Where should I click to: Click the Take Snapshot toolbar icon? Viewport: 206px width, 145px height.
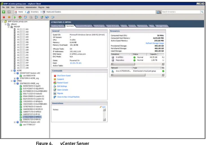[25, 17]
